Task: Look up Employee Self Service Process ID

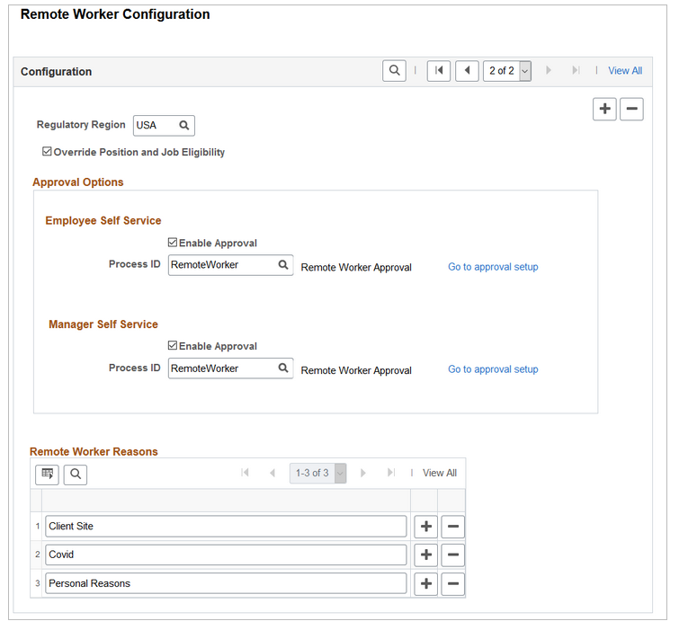Action: point(283,265)
